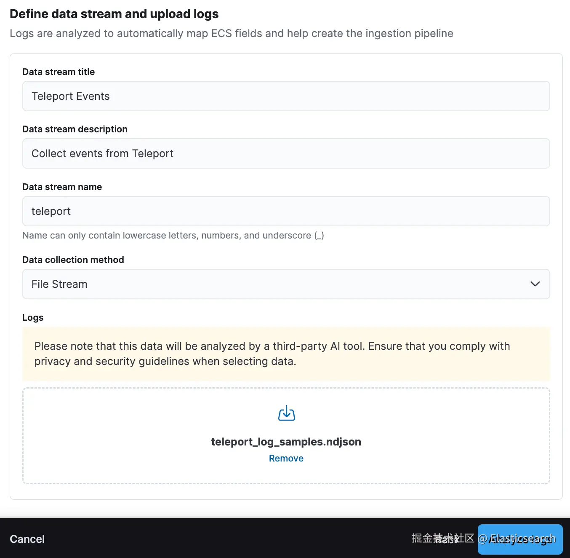Click the Define data stream and upload logs heading
Viewport: 570px width, 558px height.
point(114,14)
